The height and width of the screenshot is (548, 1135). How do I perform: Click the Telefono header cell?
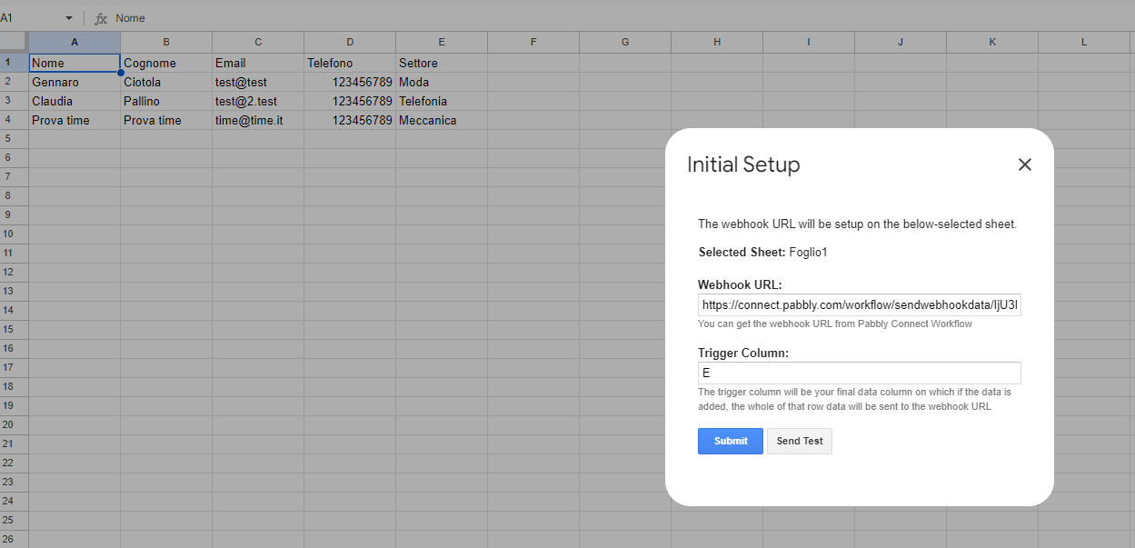[x=350, y=63]
